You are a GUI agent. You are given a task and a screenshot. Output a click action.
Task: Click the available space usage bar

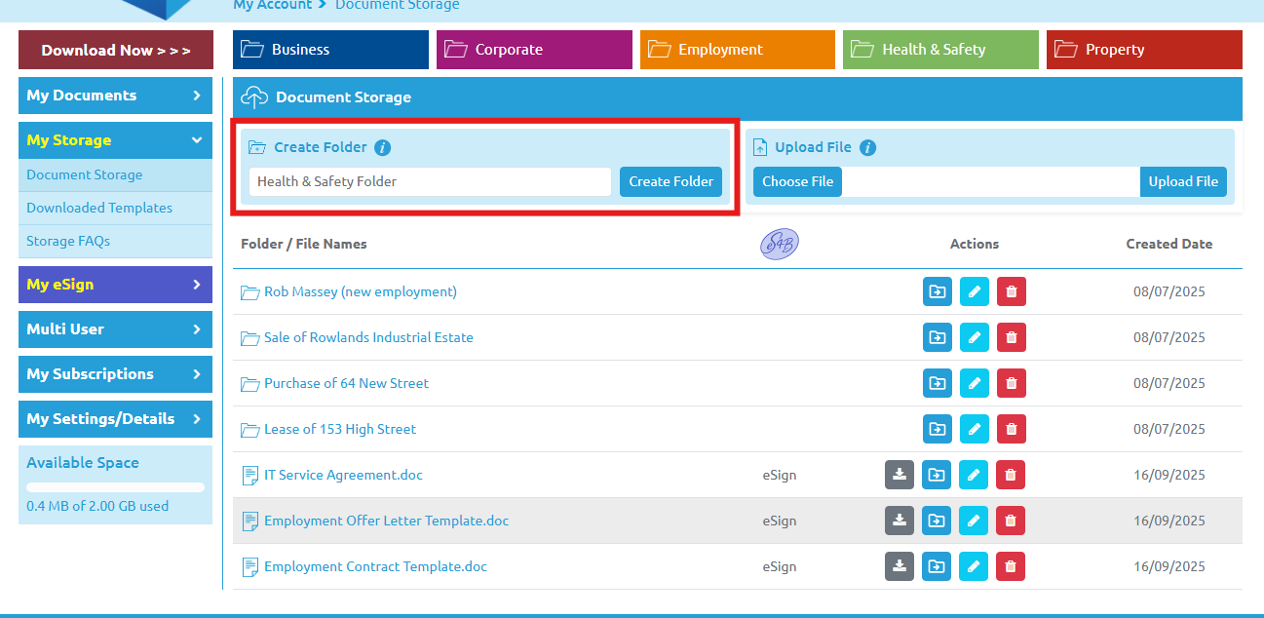115,487
